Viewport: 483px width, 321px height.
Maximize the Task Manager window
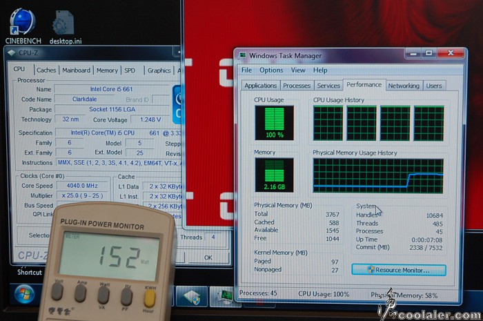[428, 54]
